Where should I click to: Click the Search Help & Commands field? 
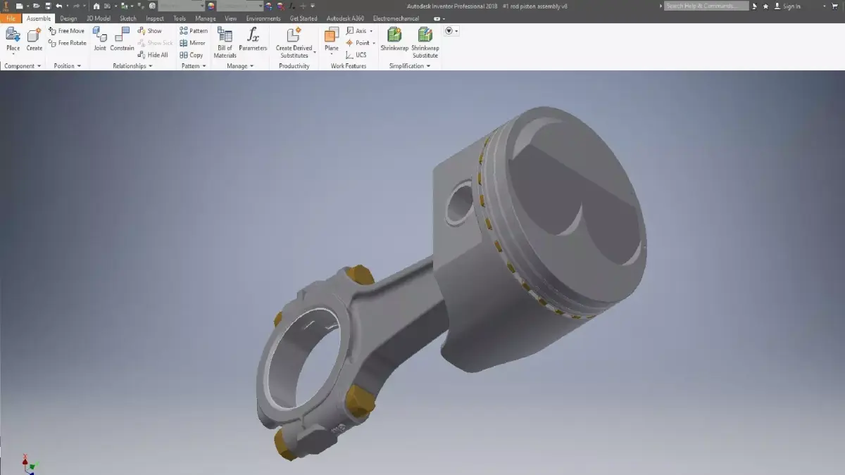(x=706, y=6)
